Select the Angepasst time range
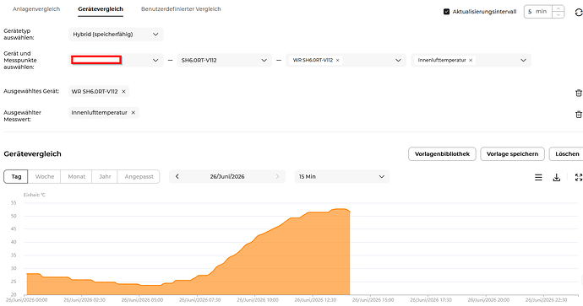This screenshot has width=583, height=306. [139, 176]
